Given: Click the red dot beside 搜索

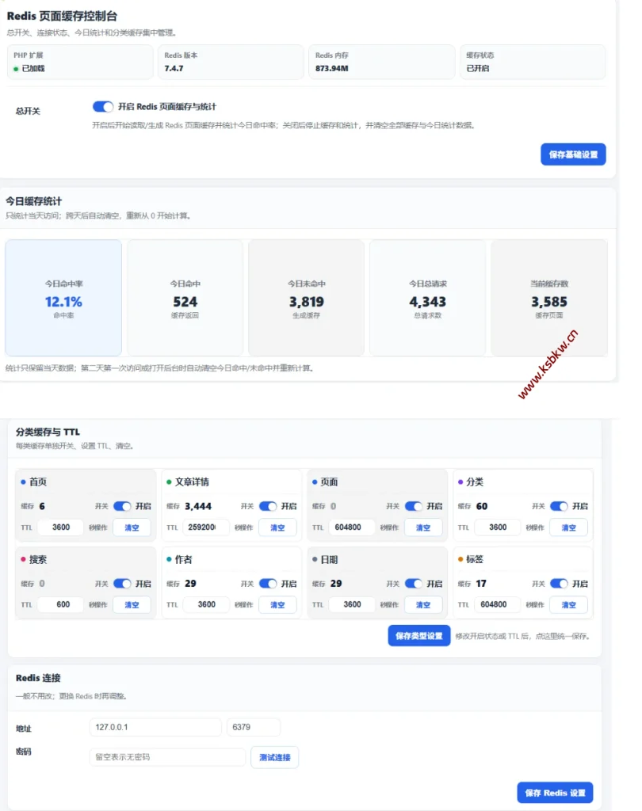Looking at the screenshot, I should (23, 559).
